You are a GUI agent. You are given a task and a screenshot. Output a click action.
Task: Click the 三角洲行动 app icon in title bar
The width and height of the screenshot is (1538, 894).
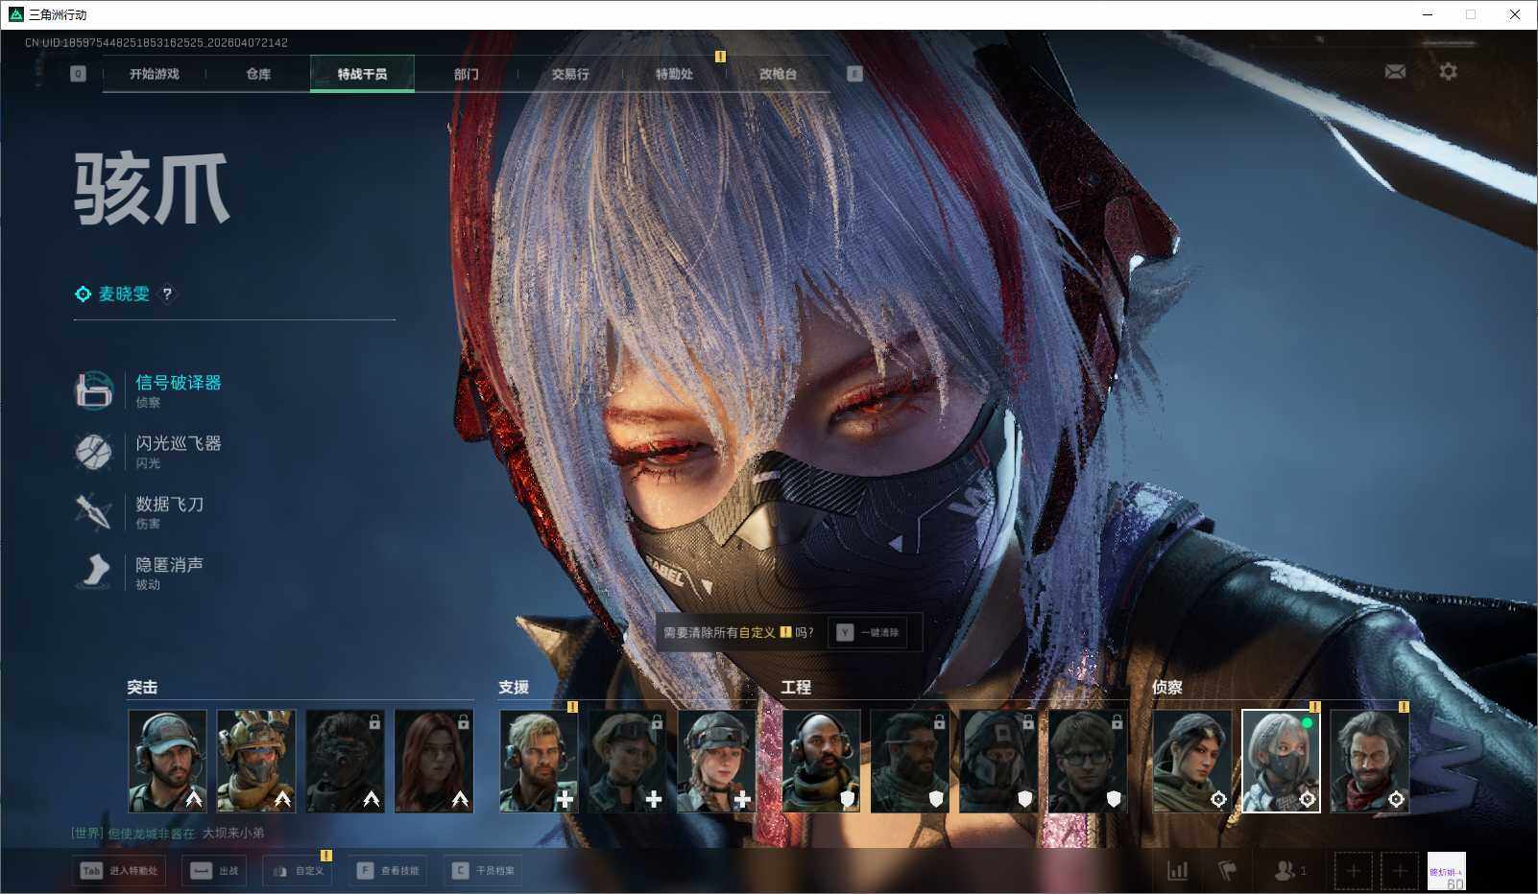click(15, 14)
